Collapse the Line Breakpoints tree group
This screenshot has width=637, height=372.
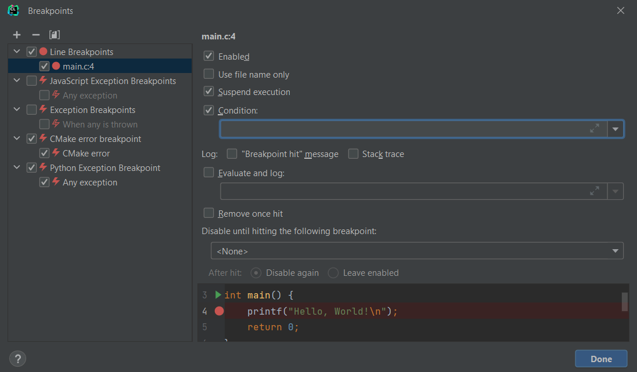pos(16,52)
